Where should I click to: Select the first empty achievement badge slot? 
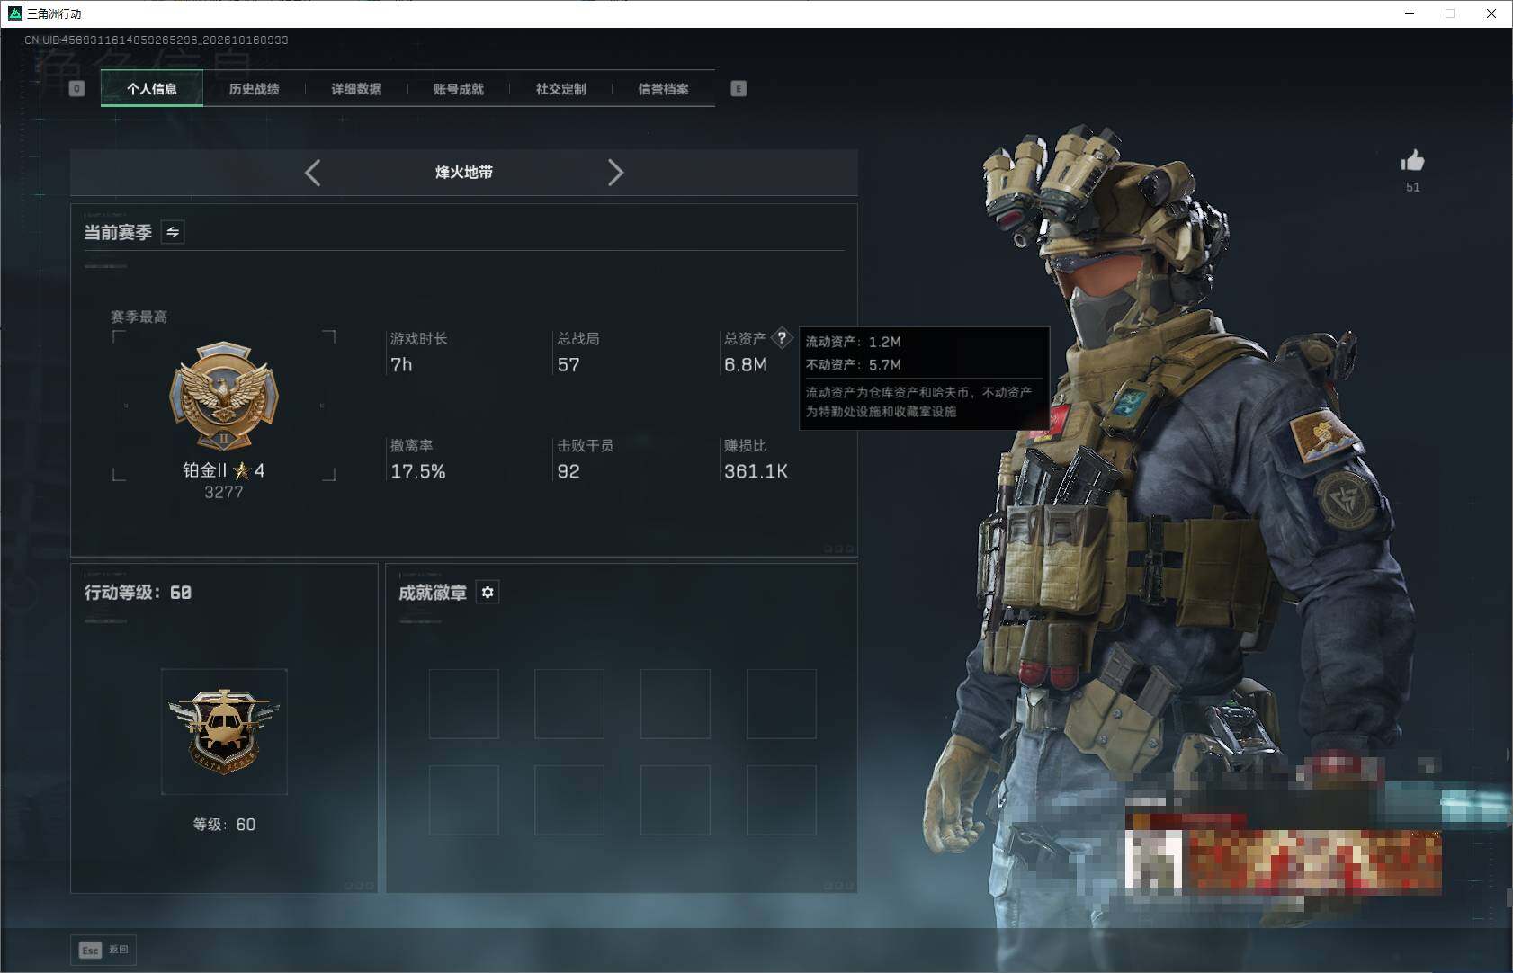pos(464,704)
